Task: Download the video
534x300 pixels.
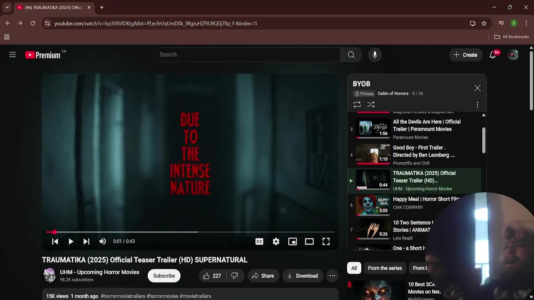Action: pos(302,276)
